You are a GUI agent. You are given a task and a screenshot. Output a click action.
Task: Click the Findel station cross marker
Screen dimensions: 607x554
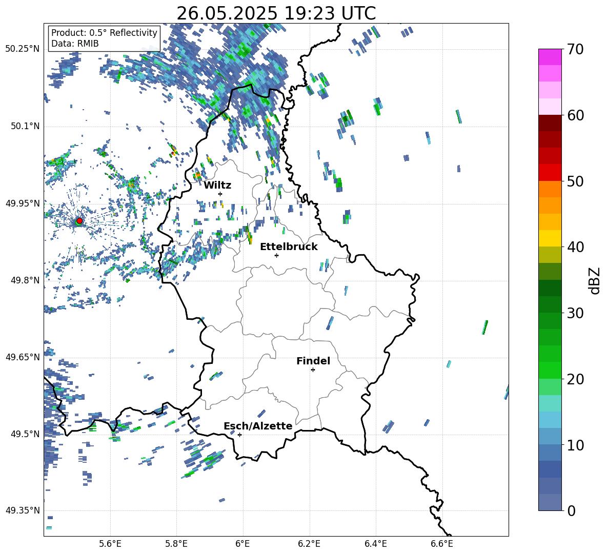coord(313,370)
